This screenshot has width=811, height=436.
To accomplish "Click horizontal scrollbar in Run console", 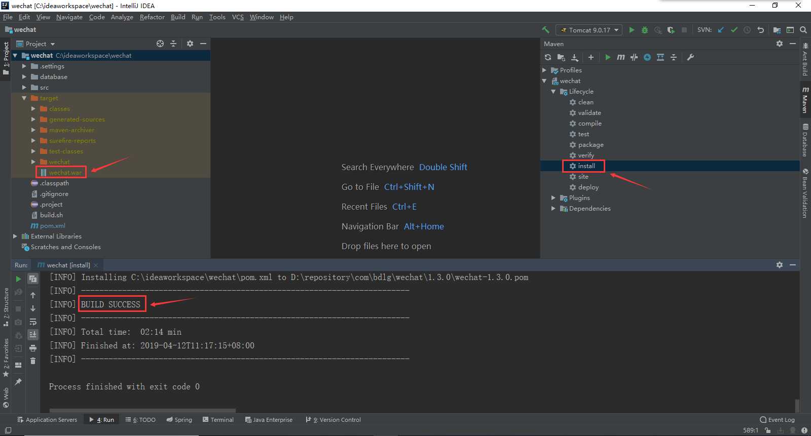I will pos(143,411).
